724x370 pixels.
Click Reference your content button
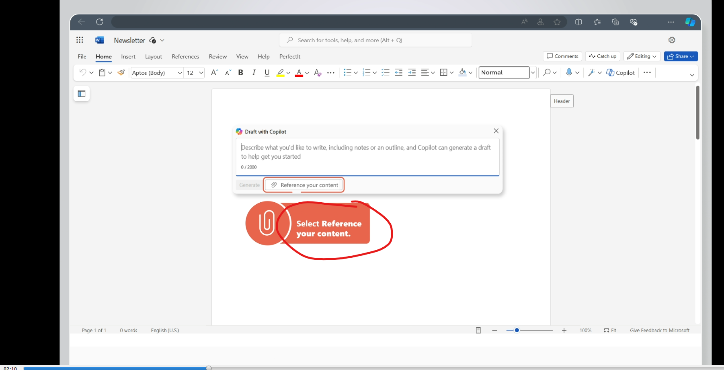[304, 185]
